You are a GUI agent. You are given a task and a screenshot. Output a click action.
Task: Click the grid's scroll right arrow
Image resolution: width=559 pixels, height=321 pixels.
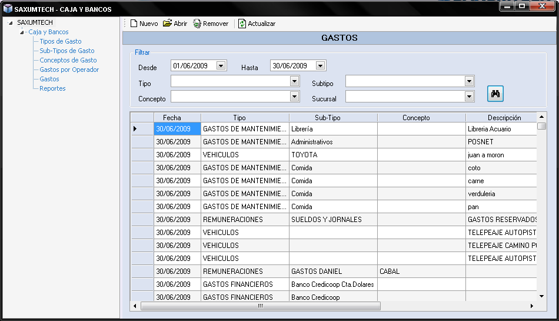tap(532, 306)
